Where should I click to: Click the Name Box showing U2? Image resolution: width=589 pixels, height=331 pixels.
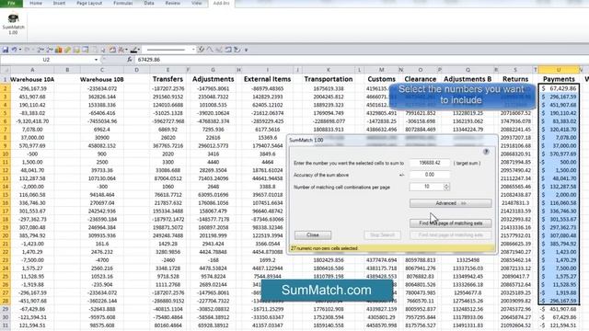(47, 60)
